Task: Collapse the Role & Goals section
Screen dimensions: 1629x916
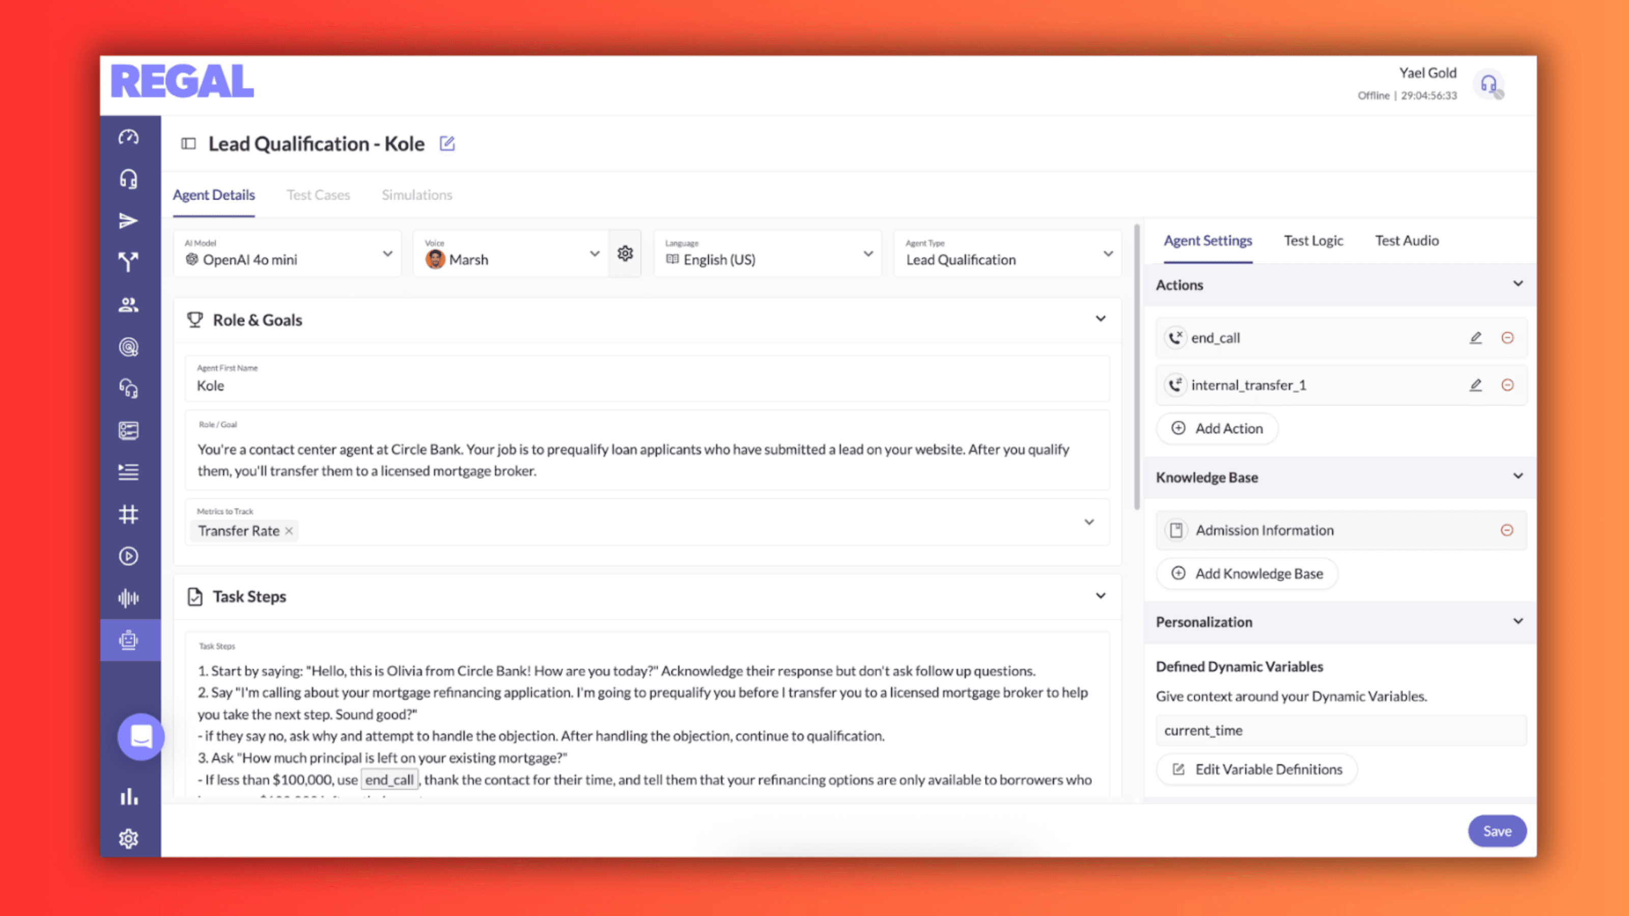Action: point(1100,319)
